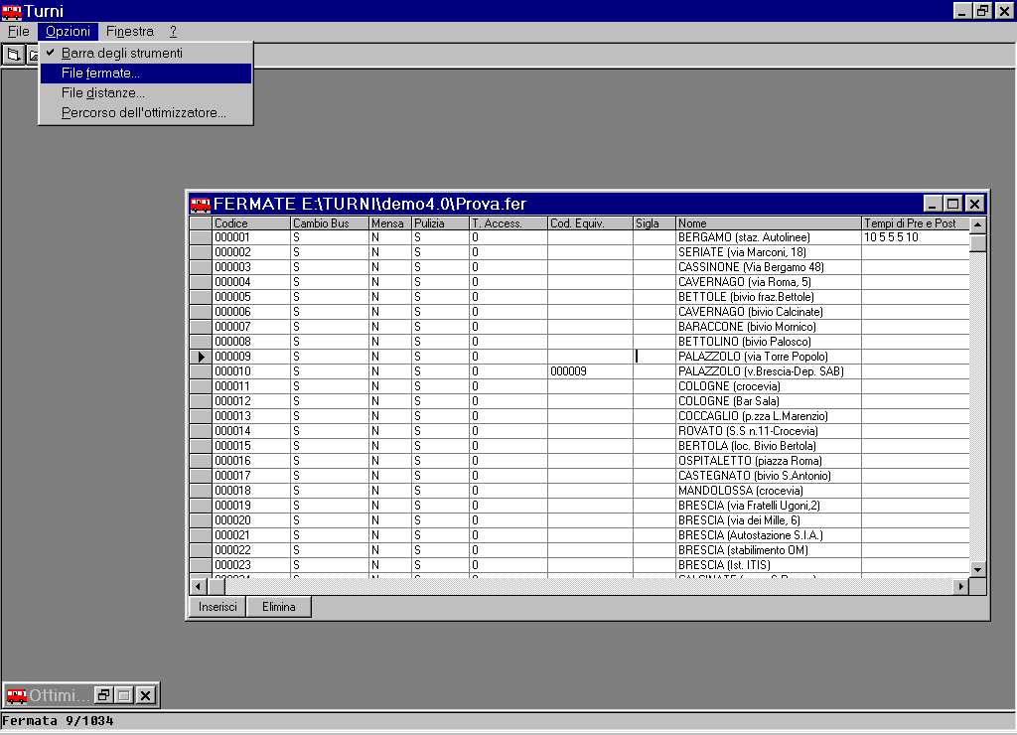Minimize the FERMATE window

click(x=932, y=204)
